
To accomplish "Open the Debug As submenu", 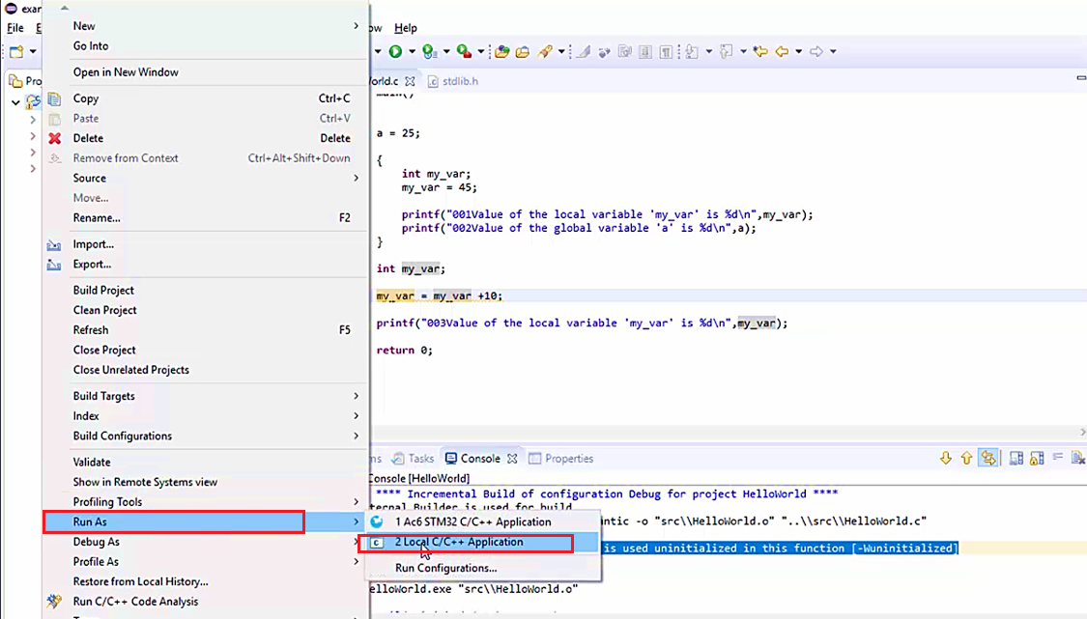I will (206, 542).
